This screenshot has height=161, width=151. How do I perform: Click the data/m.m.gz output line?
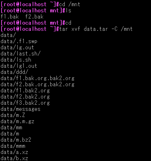point(17,122)
